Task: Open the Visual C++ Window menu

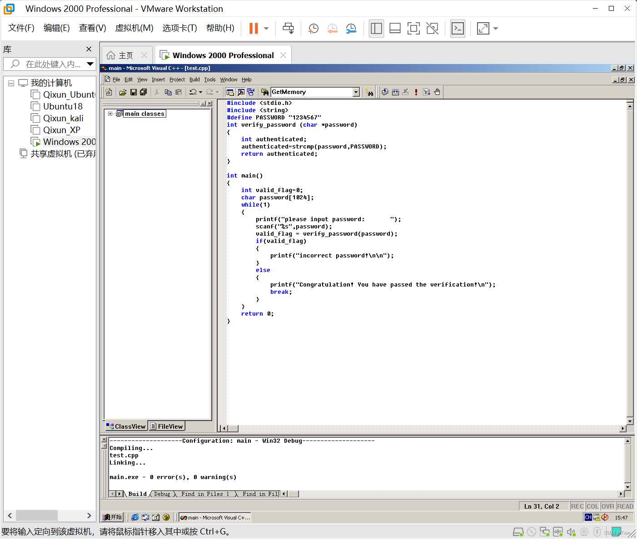Action: pos(229,79)
